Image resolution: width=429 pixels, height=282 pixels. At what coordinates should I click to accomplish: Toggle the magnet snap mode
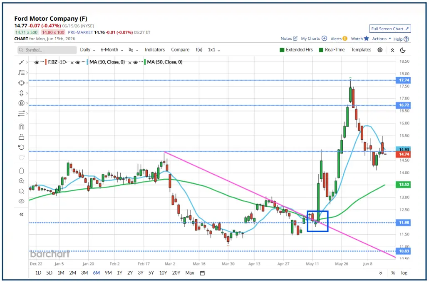(21, 126)
